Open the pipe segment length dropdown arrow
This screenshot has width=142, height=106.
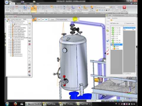tap(77, 20)
